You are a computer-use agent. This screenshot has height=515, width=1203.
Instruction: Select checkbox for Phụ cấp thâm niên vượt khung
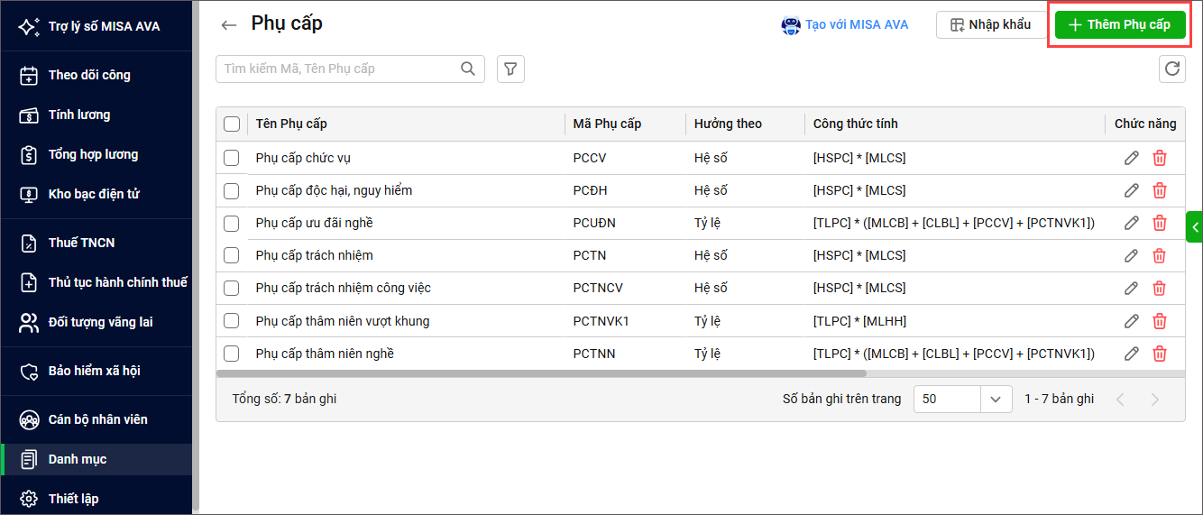232,321
